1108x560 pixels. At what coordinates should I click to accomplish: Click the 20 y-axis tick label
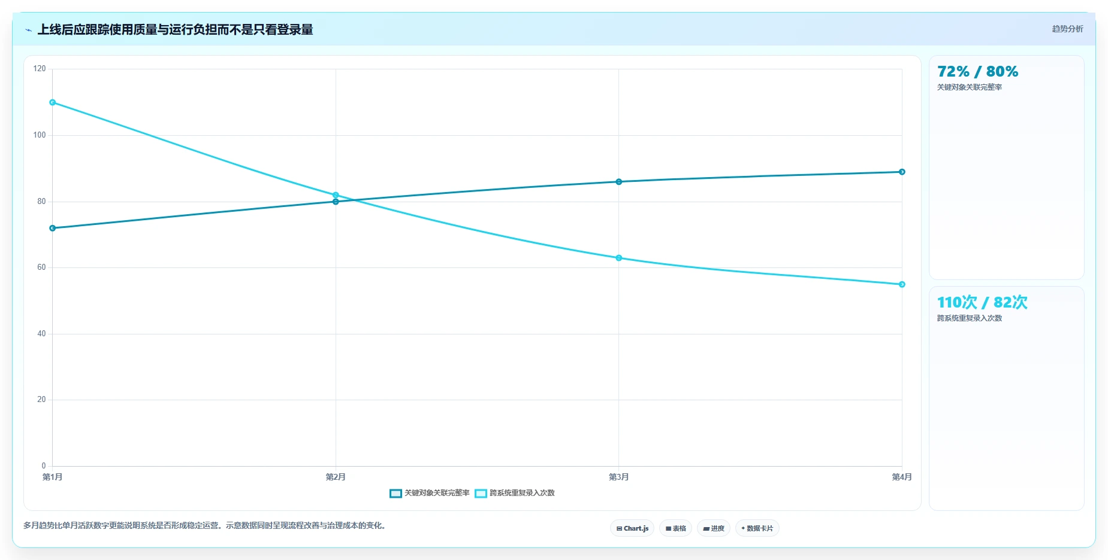pyautogui.click(x=41, y=400)
